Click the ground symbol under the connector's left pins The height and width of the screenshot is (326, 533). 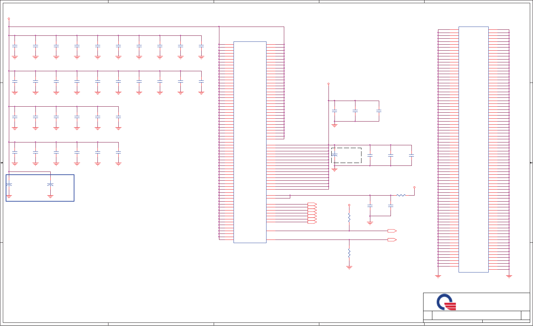point(438,276)
